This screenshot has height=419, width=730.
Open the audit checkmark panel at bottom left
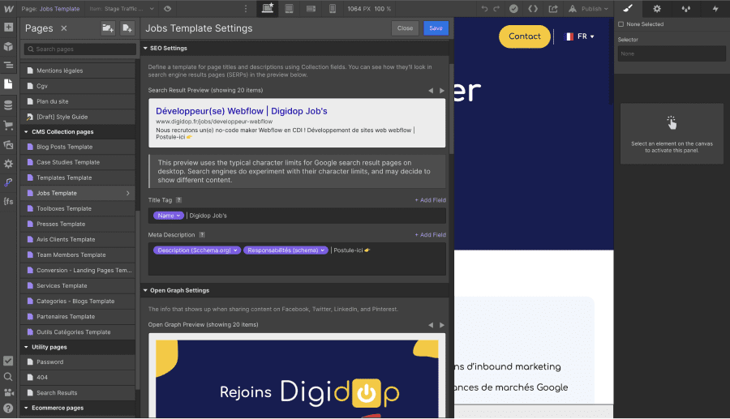tap(8, 361)
